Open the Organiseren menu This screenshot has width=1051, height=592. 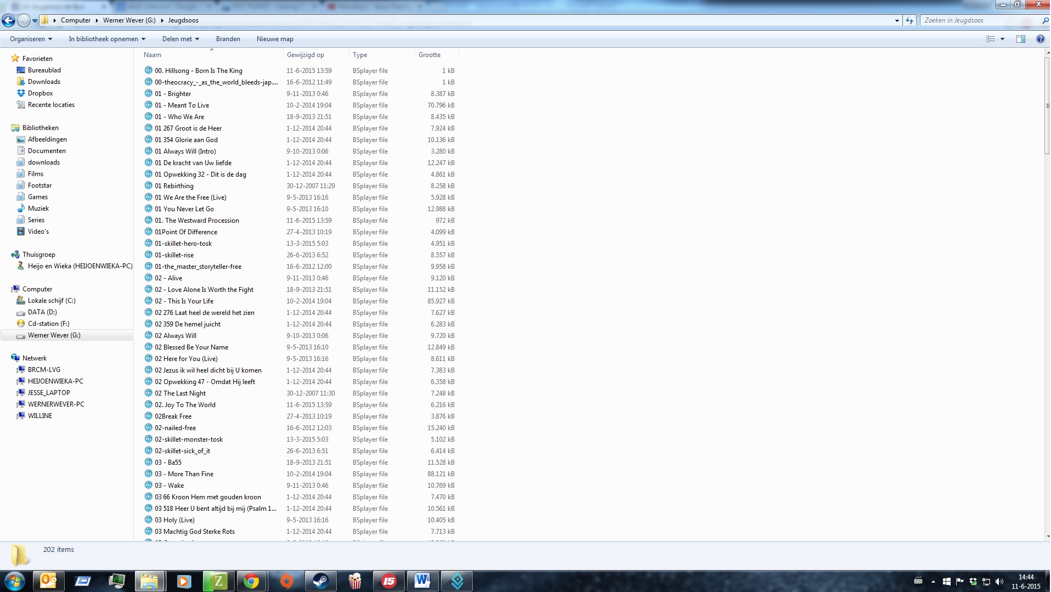coord(31,39)
